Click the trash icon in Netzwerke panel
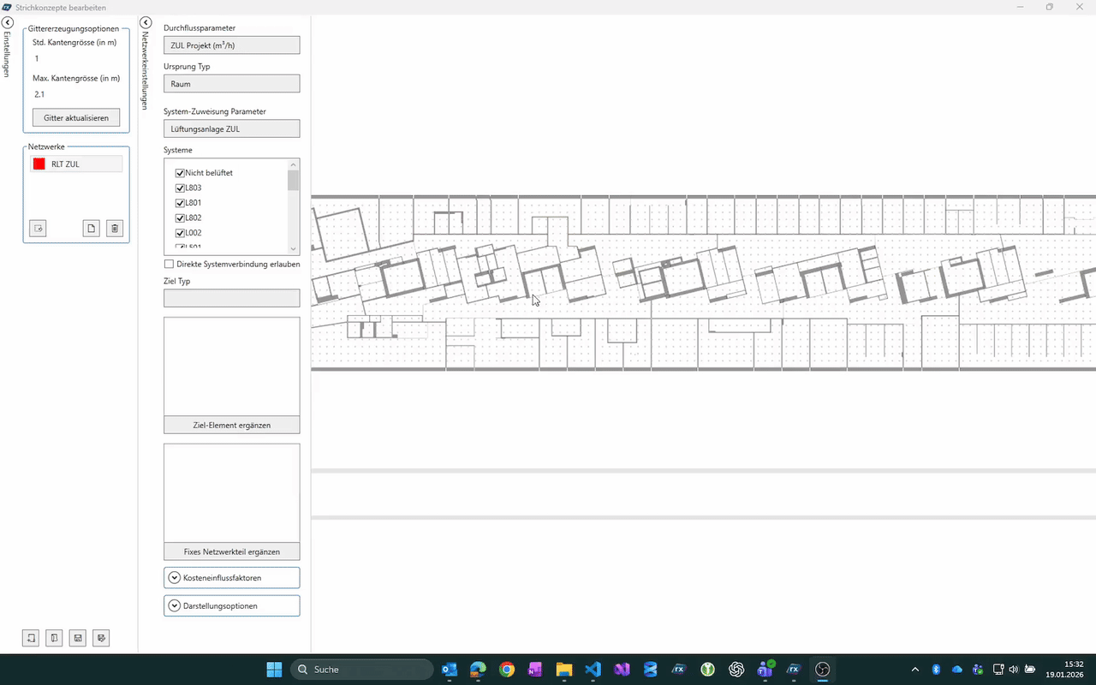Viewport: 1096px width, 685px height. pos(115,228)
